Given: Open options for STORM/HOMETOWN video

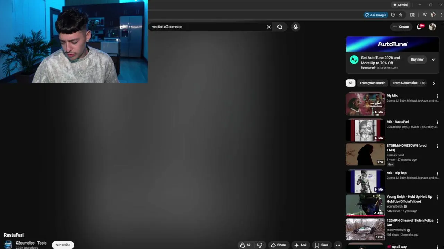Looking at the screenshot, I should tap(437, 146).
